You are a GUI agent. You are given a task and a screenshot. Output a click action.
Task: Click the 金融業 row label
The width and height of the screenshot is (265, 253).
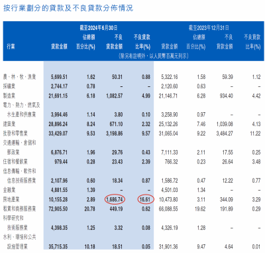point(9,190)
